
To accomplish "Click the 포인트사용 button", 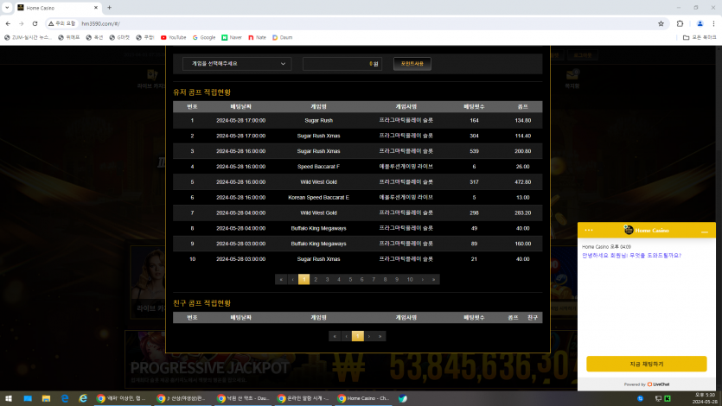I will click(x=412, y=63).
